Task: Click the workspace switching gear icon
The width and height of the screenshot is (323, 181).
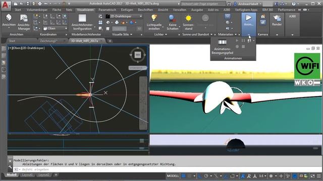Action: point(271,176)
